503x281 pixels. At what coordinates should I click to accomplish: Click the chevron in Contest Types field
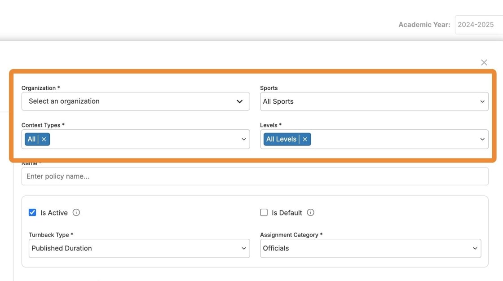pos(244,139)
